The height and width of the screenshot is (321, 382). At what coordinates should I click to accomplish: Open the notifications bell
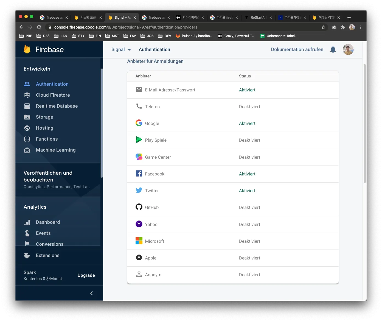point(333,49)
